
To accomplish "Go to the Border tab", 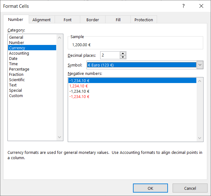I will tap(92, 20).
